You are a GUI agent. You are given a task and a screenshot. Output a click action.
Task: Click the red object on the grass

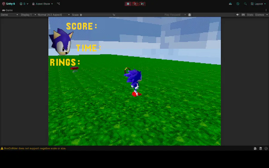[74, 69]
